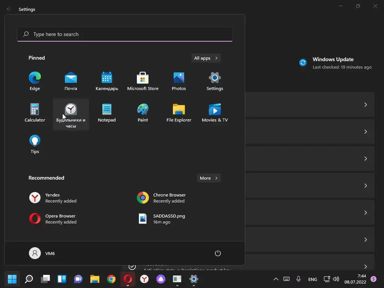Launch the Movies & TV app
The width and height of the screenshot is (384, 288).
point(215,113)
